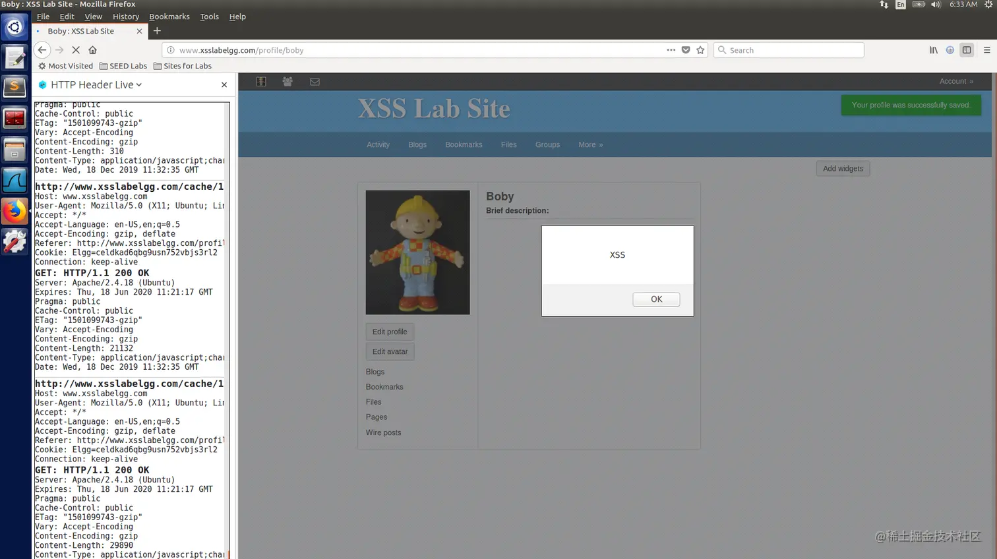Open the page actions three-dot menu

[671, 50]
